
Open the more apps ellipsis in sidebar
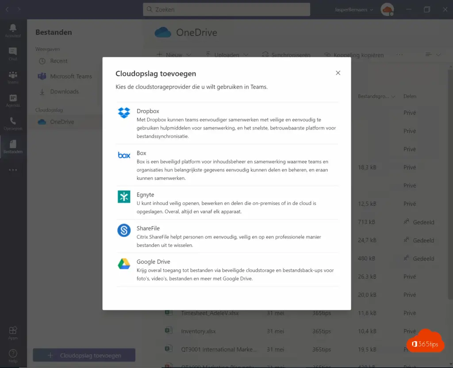[x=13, y=170]
